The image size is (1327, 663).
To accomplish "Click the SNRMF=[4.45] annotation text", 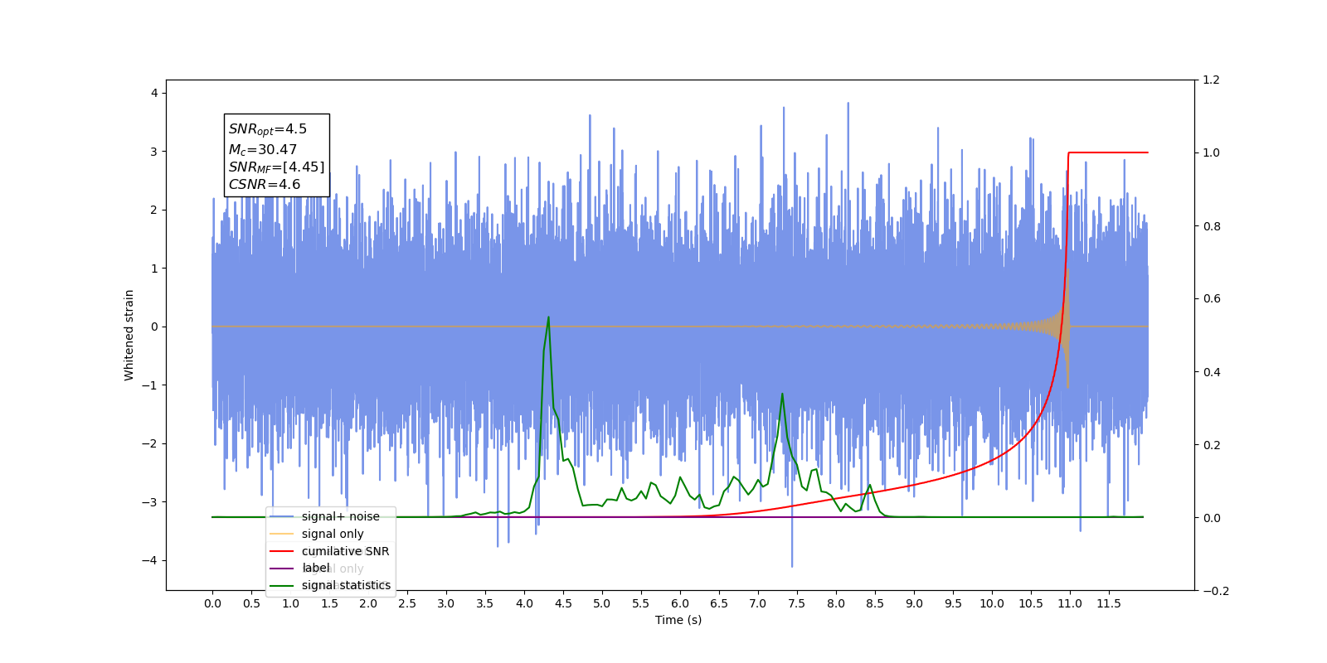I will (x=277, y=167).
